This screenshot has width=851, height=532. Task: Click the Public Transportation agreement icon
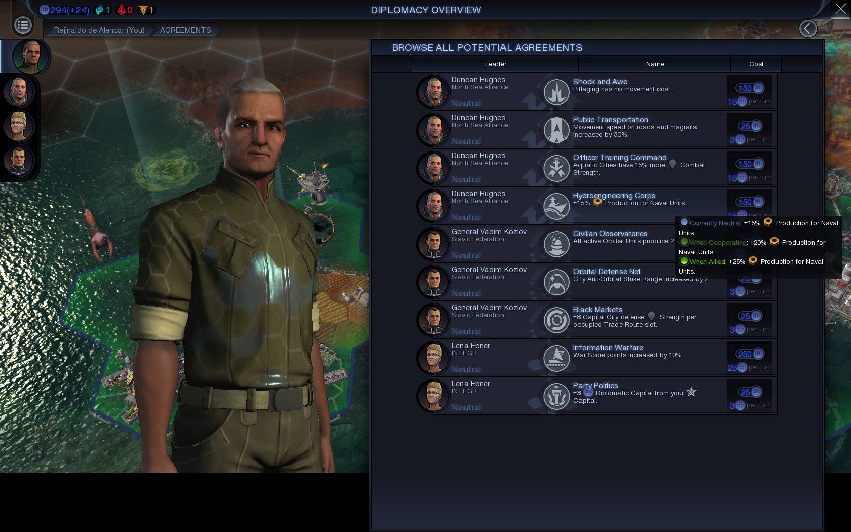point(556,130)
